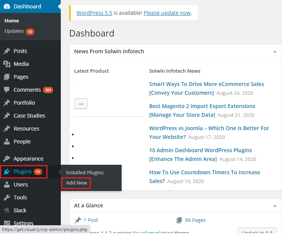The height and width of the screenshot is (234, 282).
Task: Click the Please update now link
Action: tap(167, 13)
